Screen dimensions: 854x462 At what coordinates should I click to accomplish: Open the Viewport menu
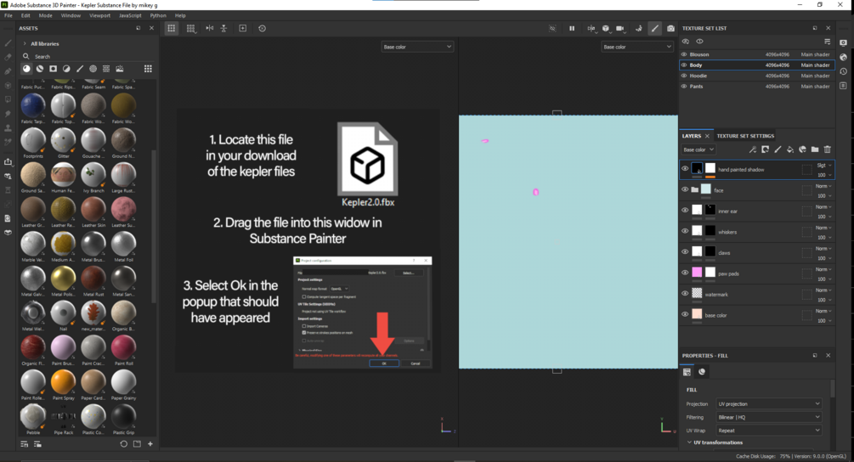coord(99,15)
